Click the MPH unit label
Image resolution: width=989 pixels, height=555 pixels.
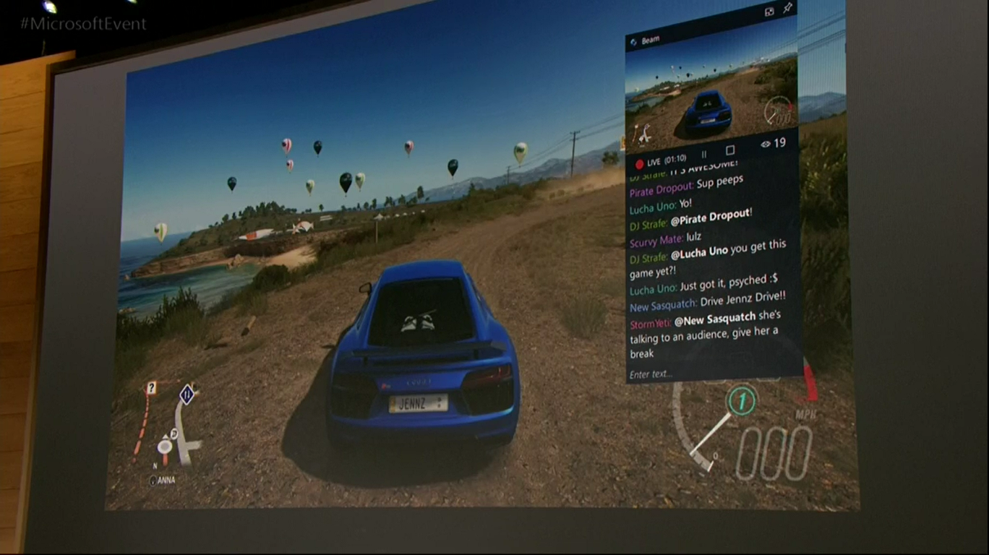[x=806, y=416]
